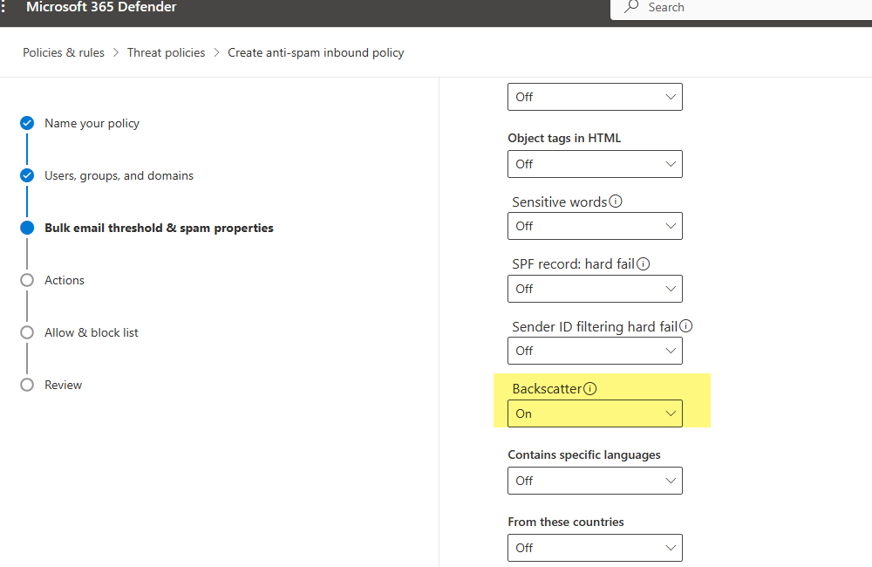Open the Backscatter info tooltip
The width and height of the screenshot is (872, 567).
pyautogui.click(x=592, y=388)
